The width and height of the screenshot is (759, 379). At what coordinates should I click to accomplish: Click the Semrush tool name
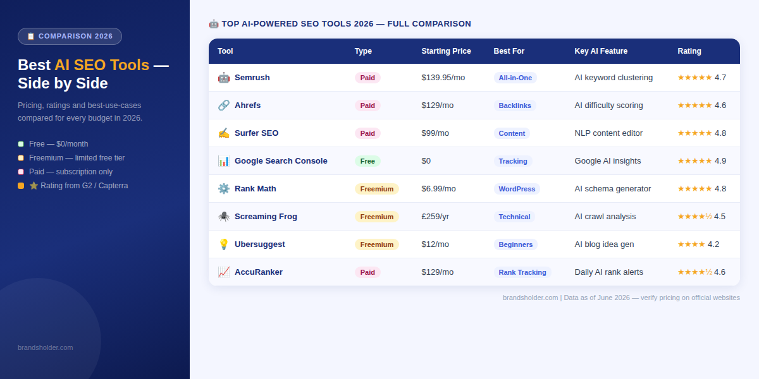click(252, 78)
